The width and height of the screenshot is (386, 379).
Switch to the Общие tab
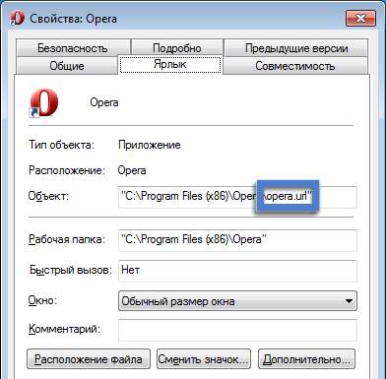coord(67,66)
